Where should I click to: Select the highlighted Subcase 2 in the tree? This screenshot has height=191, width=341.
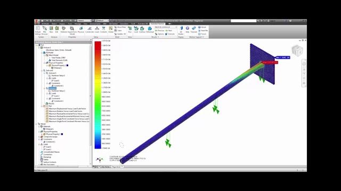(52, 89)
